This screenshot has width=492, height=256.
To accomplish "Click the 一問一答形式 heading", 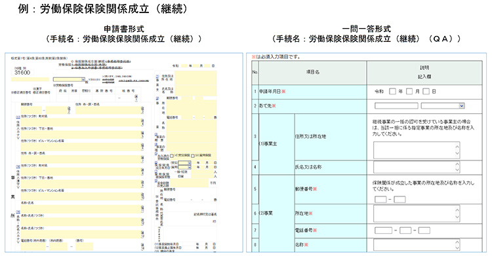I will (366, 29).
